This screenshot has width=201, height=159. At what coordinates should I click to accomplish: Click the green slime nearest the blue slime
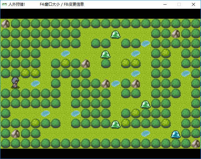(146, 104)
